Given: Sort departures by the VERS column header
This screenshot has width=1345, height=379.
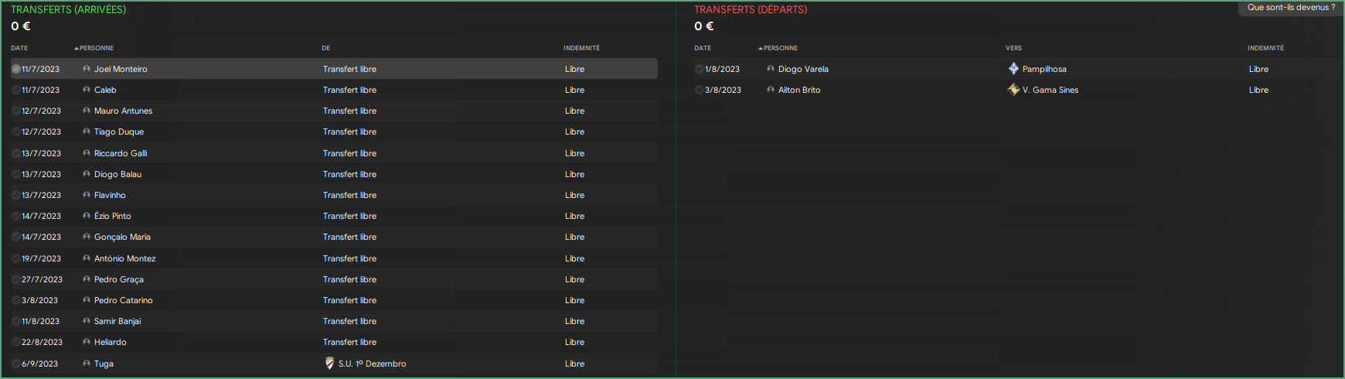Looking at the screenshot, I should [x=1013, y=48].
